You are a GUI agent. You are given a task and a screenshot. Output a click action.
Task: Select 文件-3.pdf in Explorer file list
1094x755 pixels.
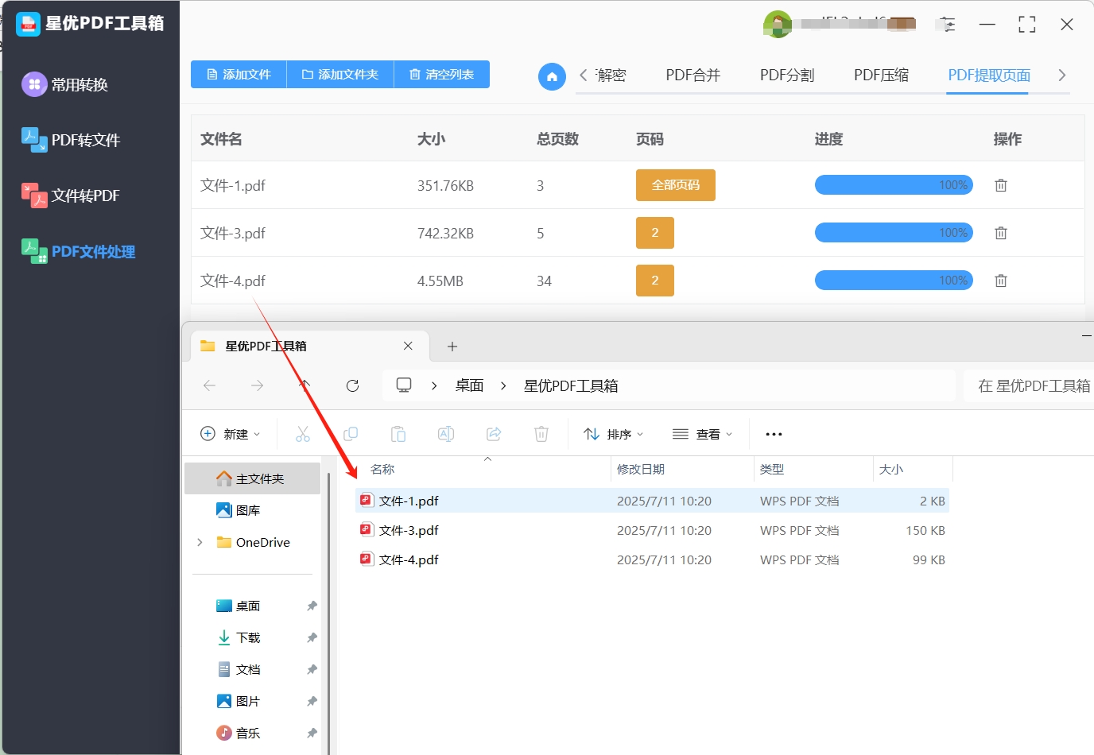click(652, 530)
